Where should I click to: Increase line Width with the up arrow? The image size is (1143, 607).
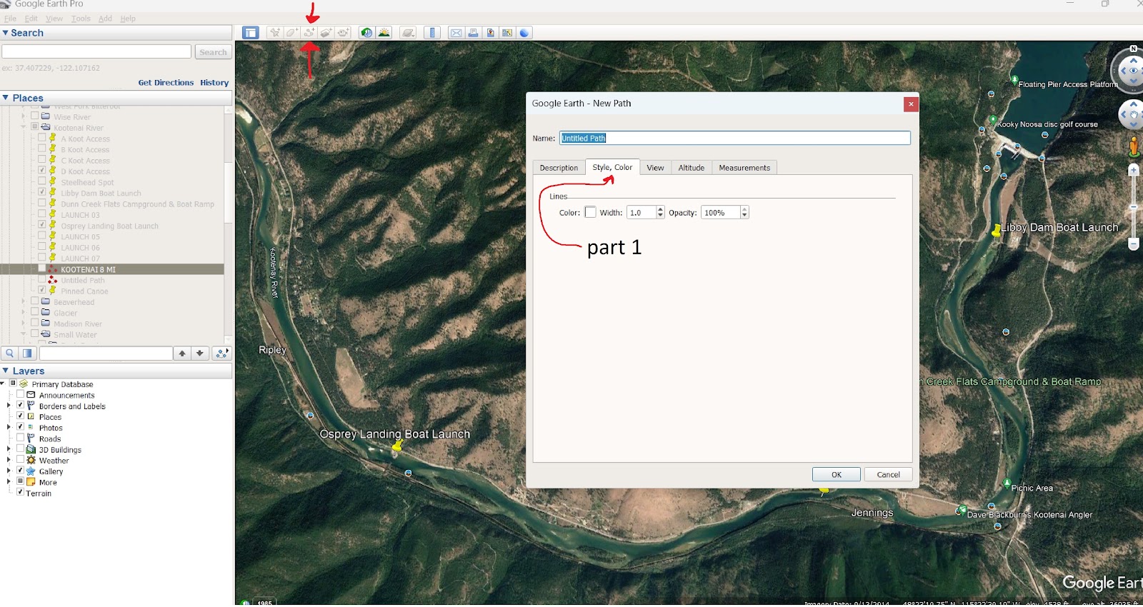pyautogui.click(x=660, y=209)
